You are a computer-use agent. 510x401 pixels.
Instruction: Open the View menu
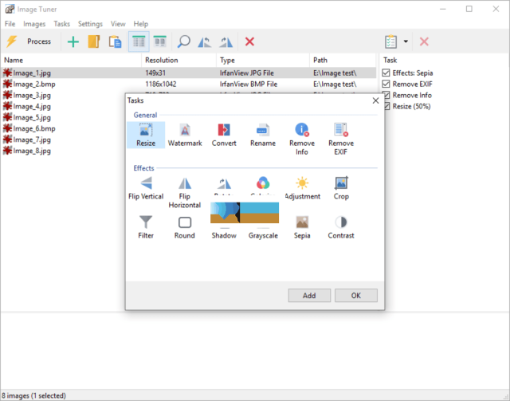pyautogui.click(x=118, y=24)
